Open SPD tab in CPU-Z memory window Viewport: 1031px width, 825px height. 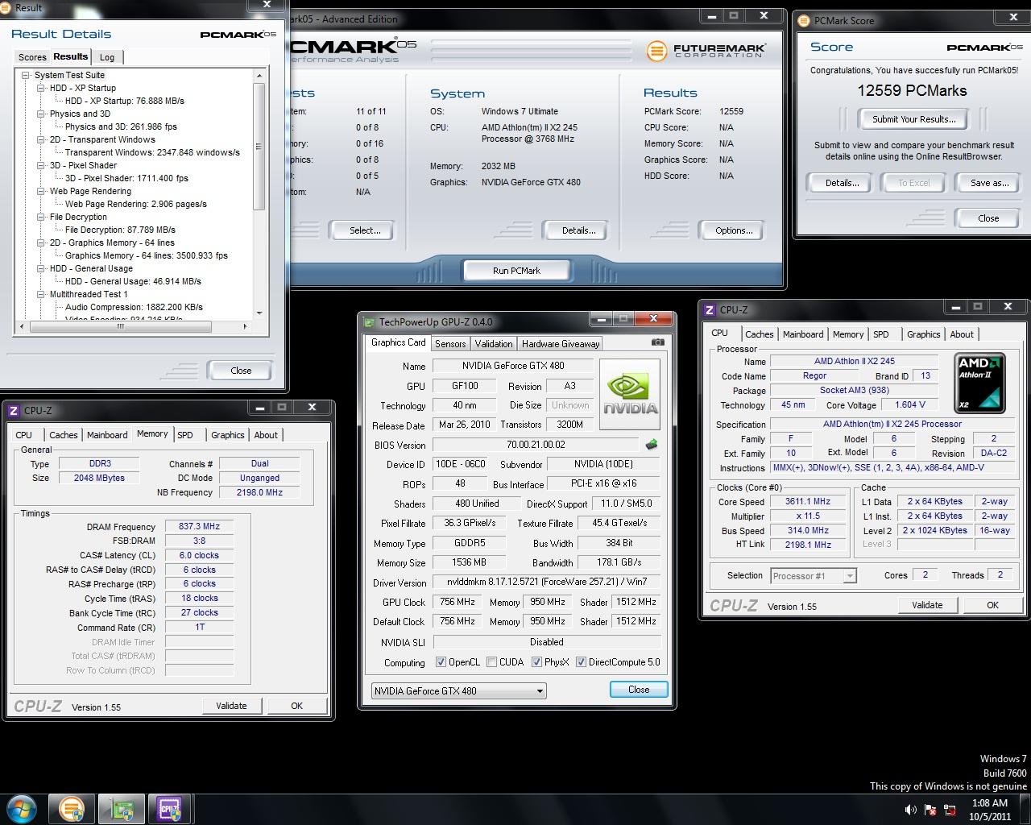click(x=185, y=435)
